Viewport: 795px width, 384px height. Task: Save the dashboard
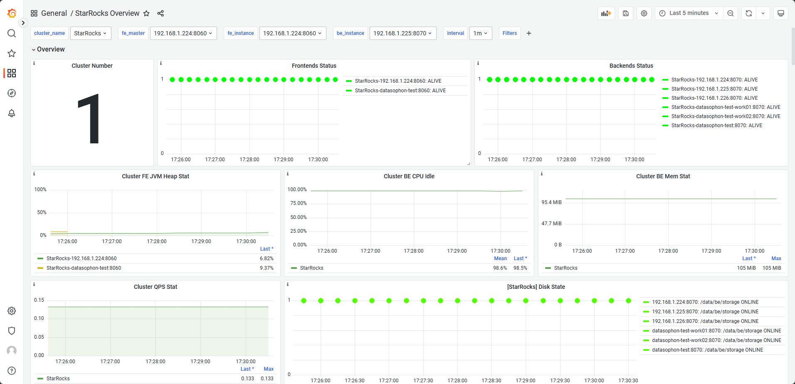click(x=626, y=13)
